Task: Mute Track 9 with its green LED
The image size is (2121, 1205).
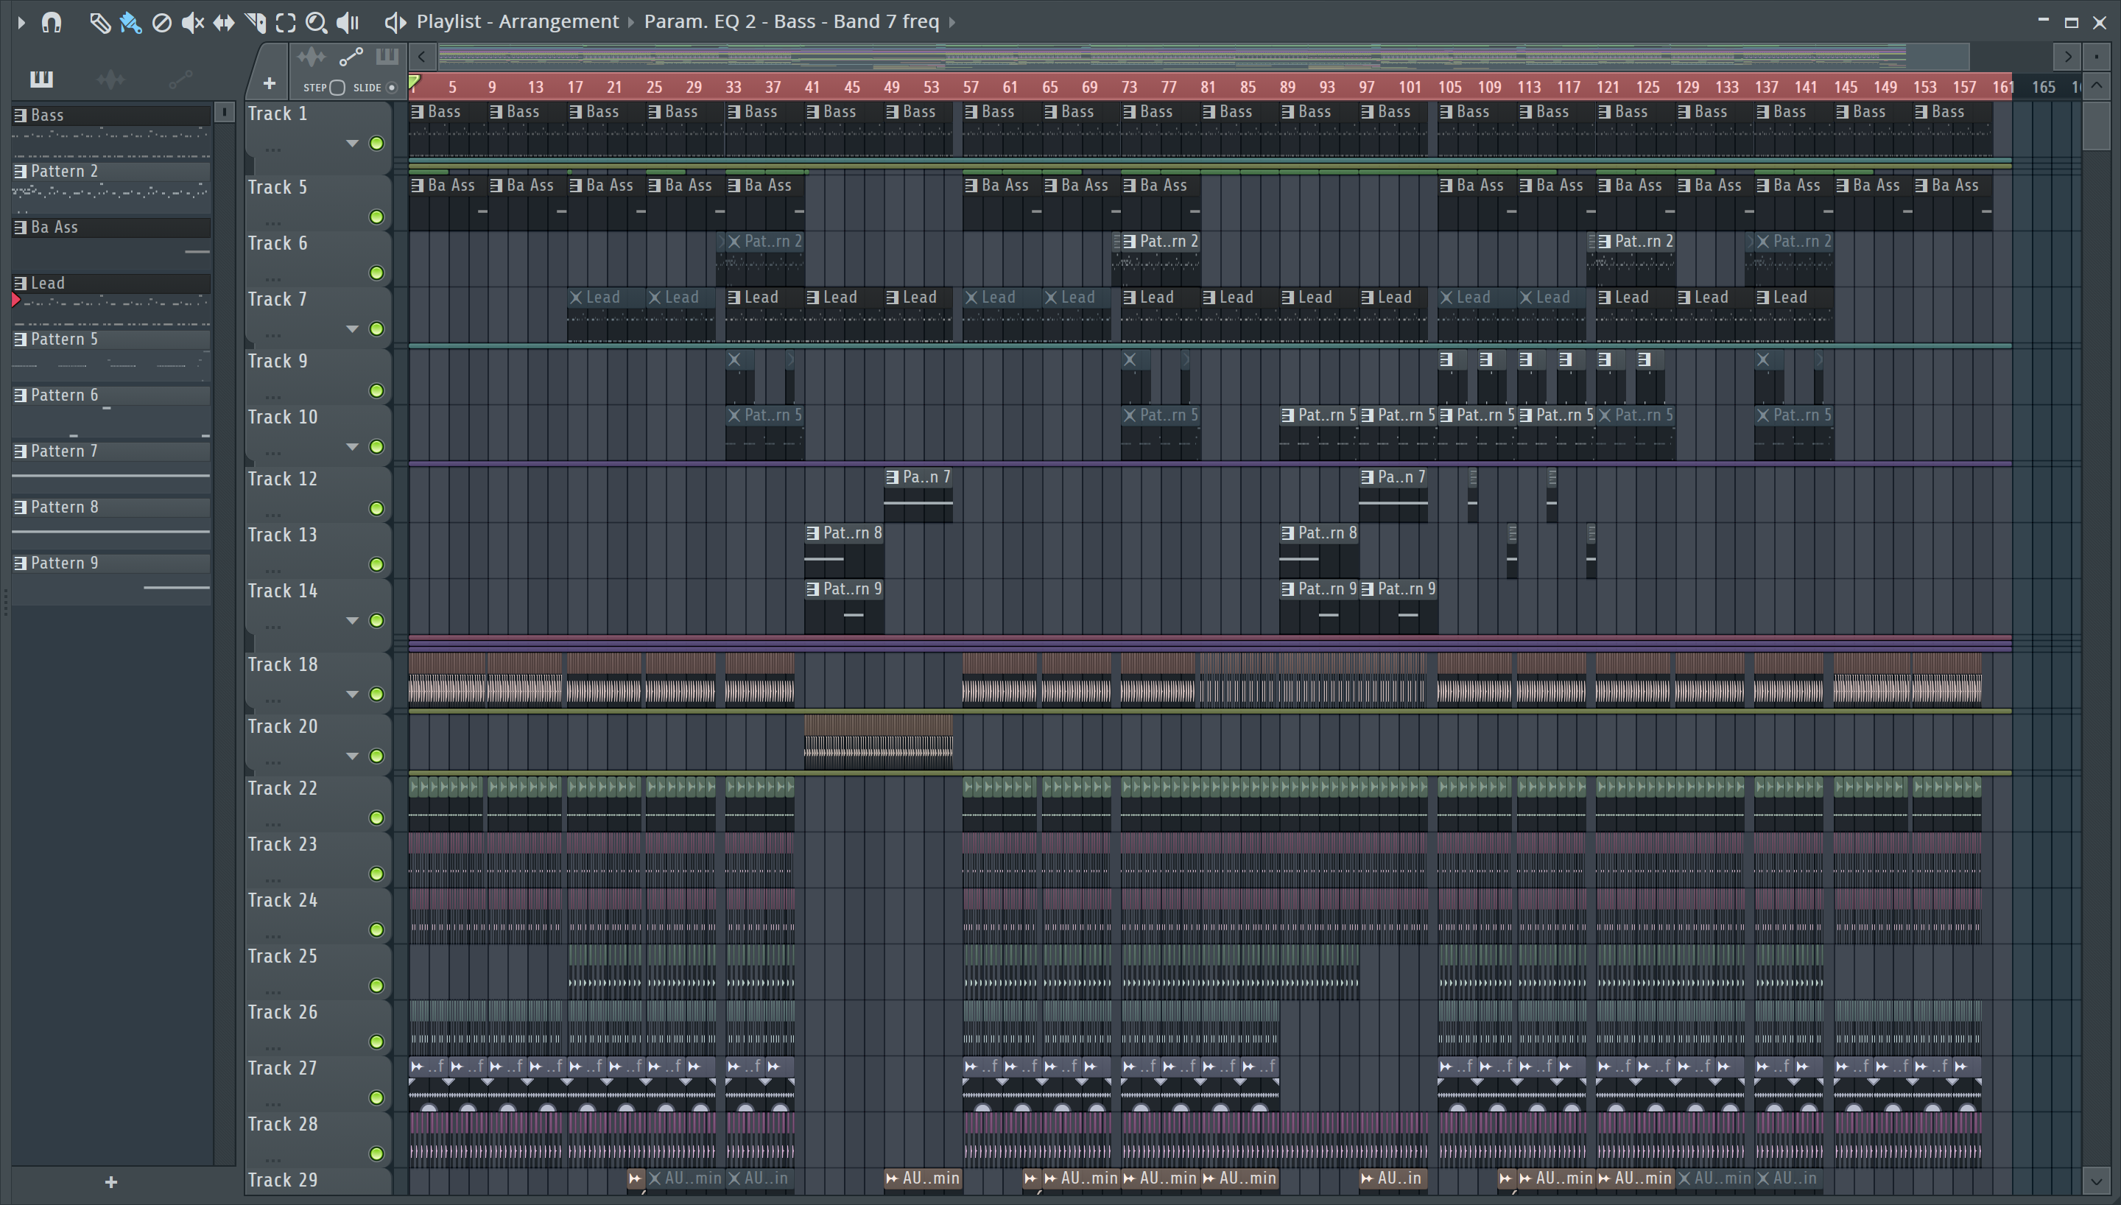Action: (376, 390)
